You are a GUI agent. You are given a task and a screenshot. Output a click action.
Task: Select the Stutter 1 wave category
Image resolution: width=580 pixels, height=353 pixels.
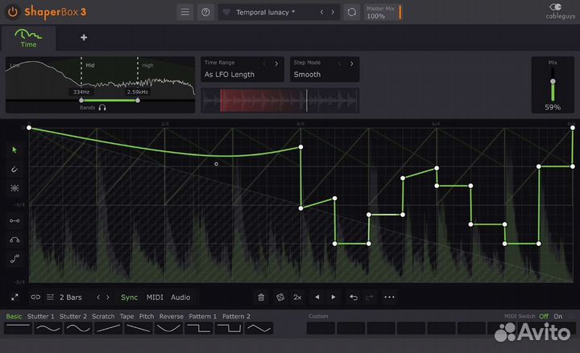point(41,317)
